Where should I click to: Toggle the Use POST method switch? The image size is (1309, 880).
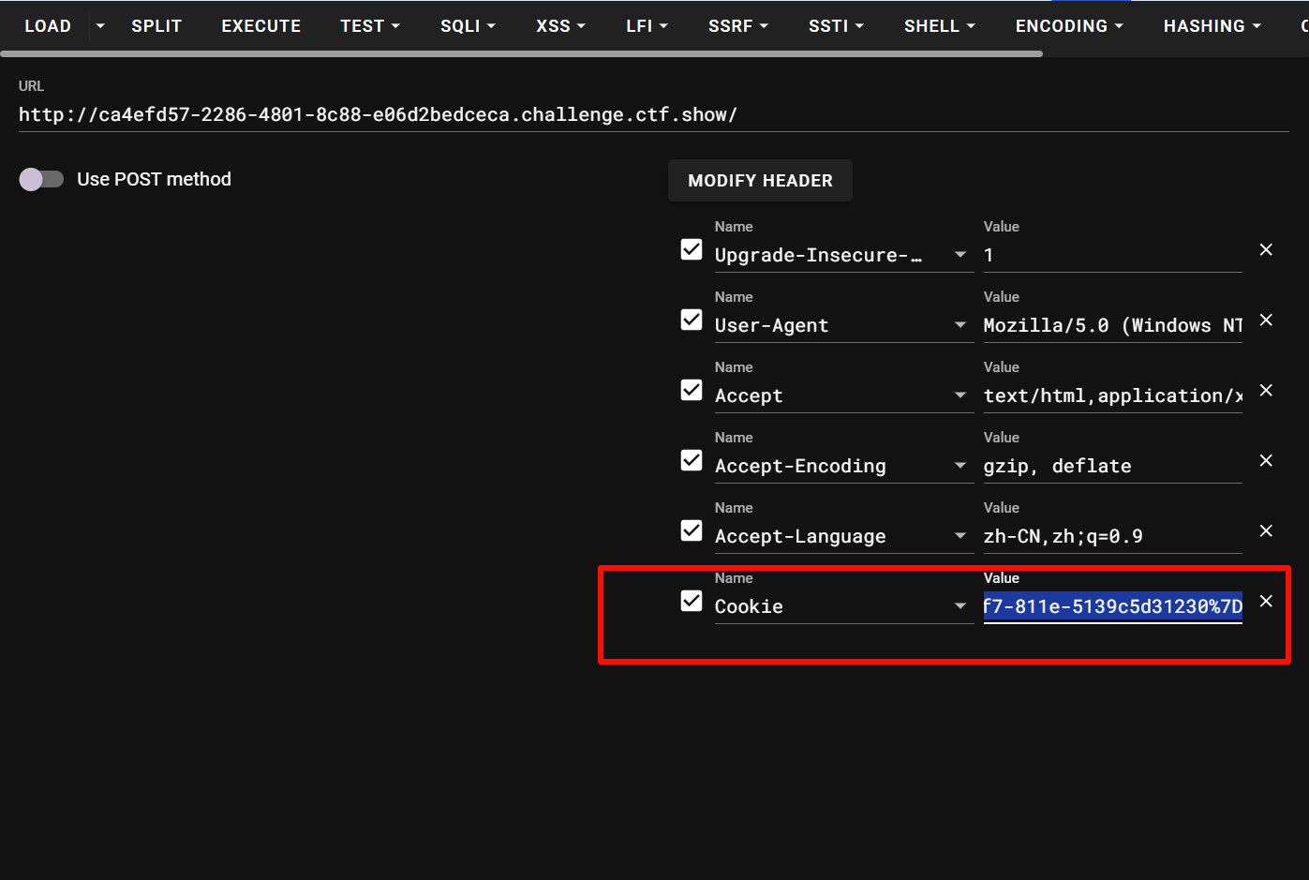pos(41,179)
